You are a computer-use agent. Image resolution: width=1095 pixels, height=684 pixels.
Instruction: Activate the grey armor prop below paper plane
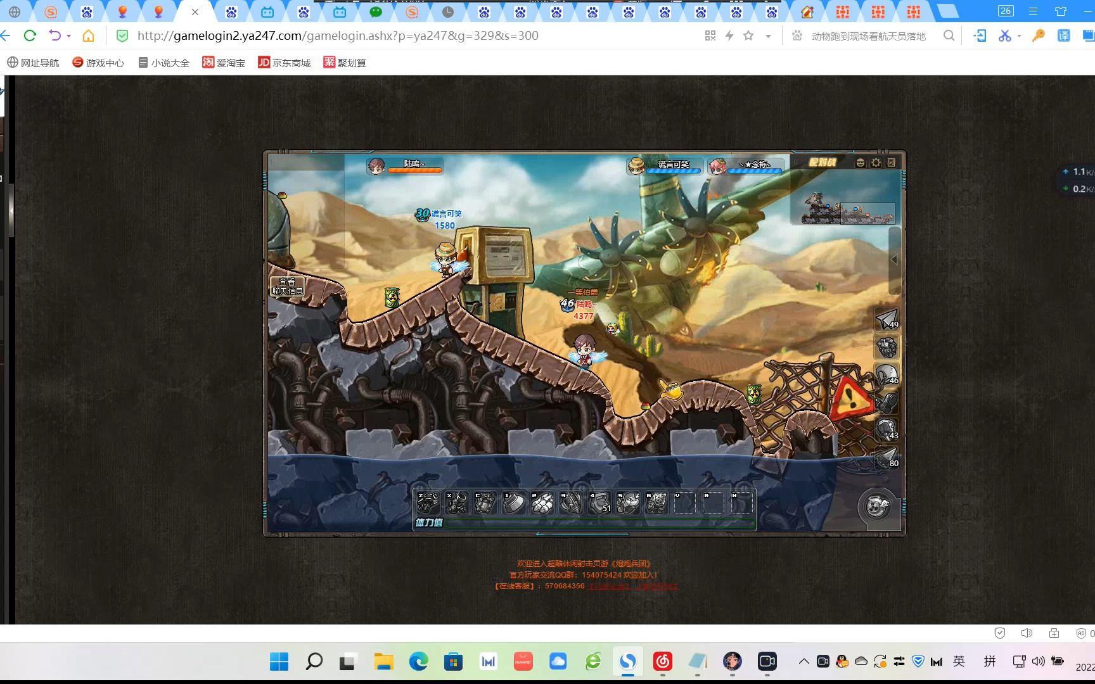887,347
